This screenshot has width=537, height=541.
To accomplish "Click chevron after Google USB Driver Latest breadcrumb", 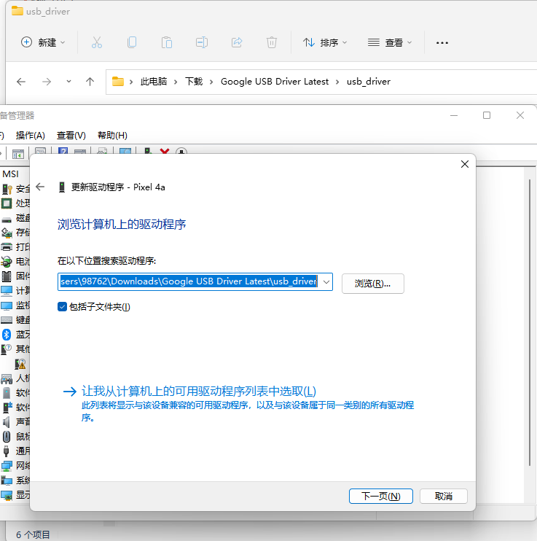I will (337, 82).
